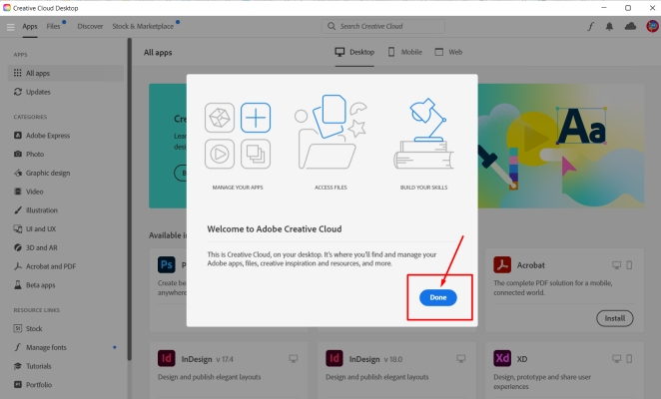The height and width of the screenshot is (399, 661).
Task: Open the Graphic design category
Action: coord(47,173)
